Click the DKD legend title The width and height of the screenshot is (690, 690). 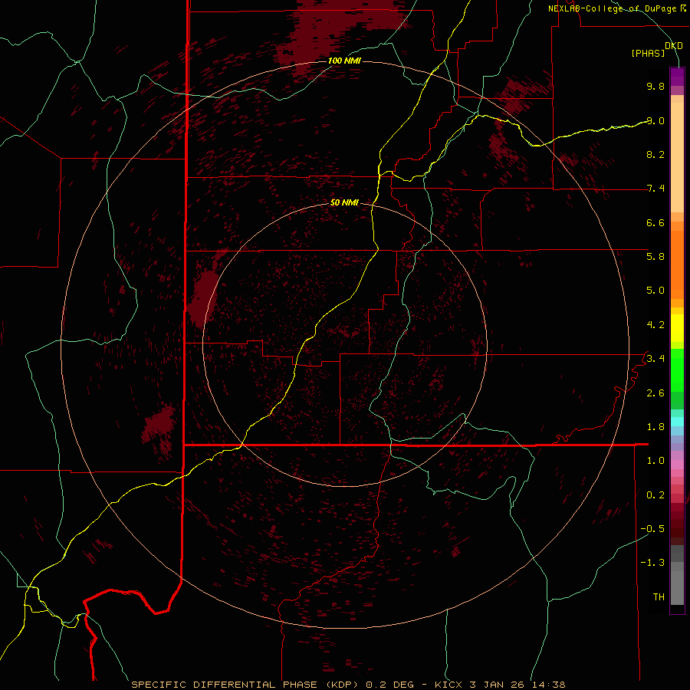tap(674, 46)
